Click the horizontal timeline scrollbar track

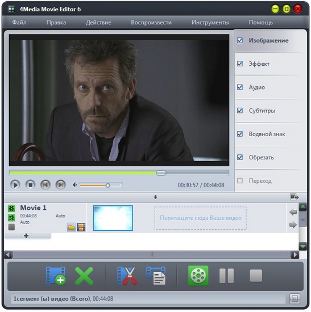[x=152, y=255]
